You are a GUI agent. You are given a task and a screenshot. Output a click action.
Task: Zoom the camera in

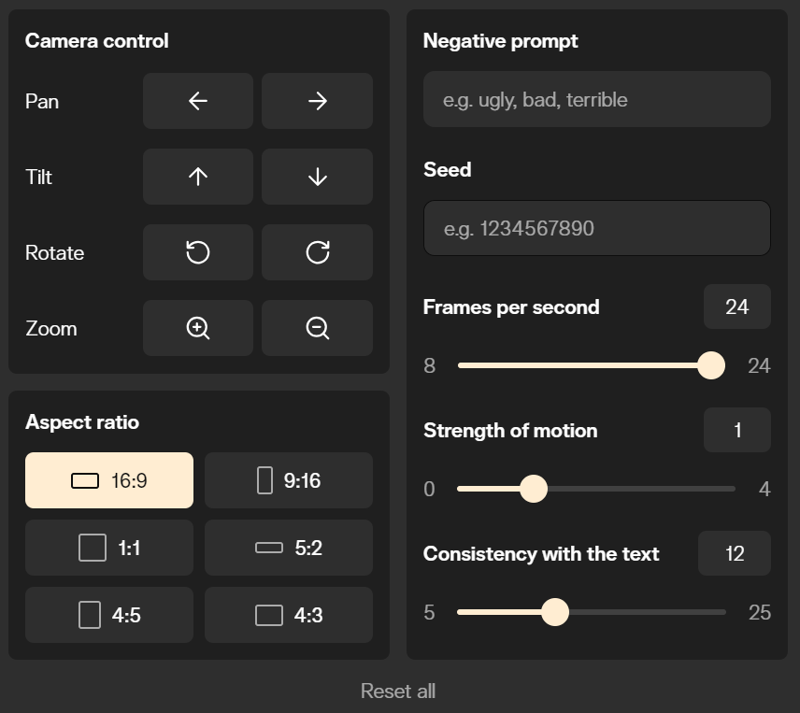(198, 328)
